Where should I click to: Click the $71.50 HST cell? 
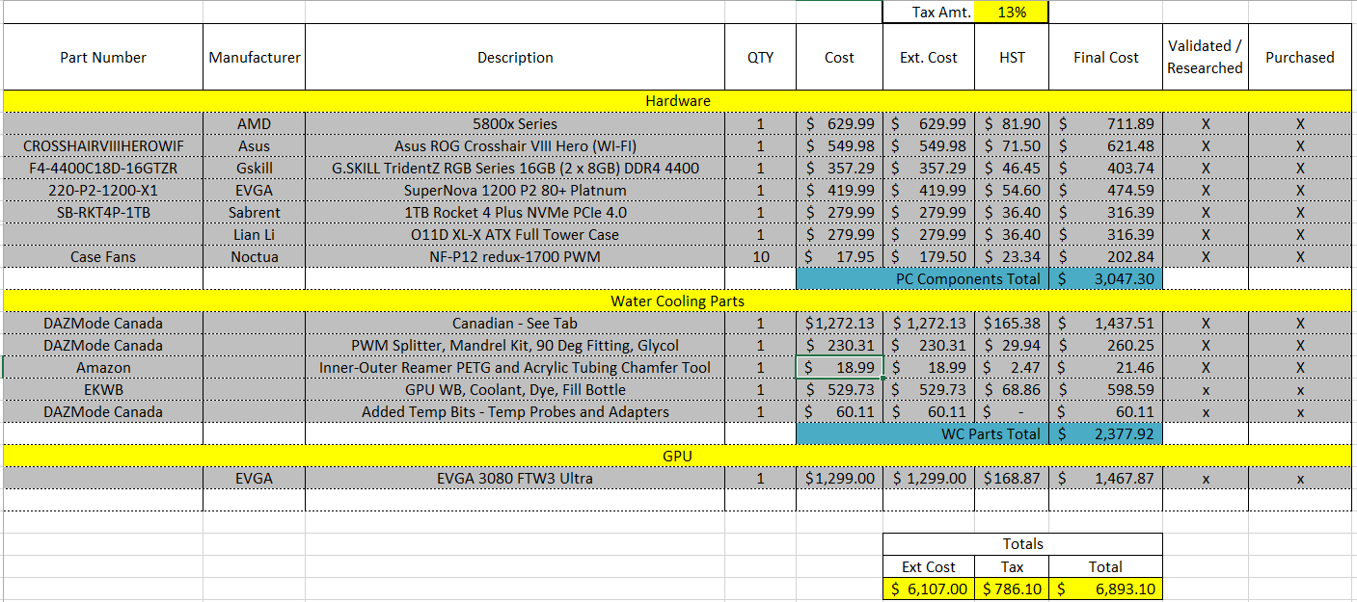1011,146
